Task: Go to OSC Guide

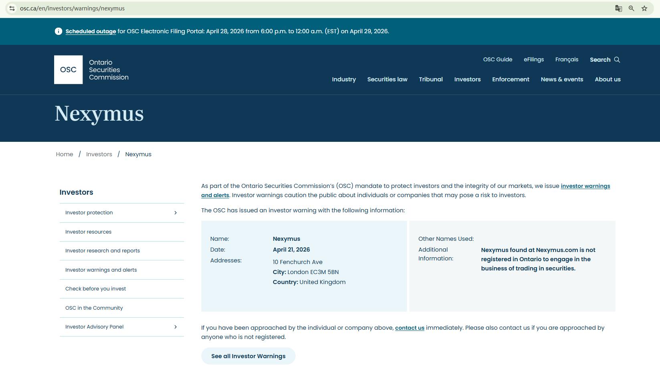Action: click(498, 60)
